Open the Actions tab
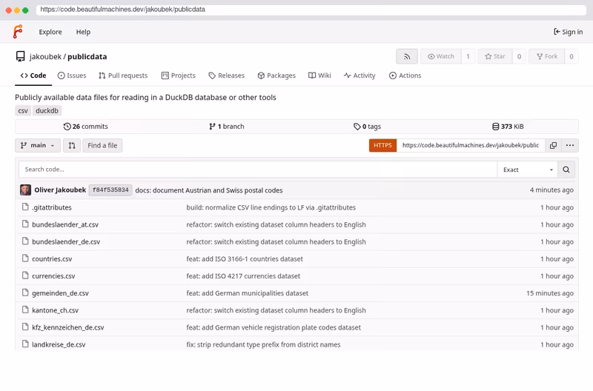The height and width of the screenshot is (391, 593). point(405,76)
